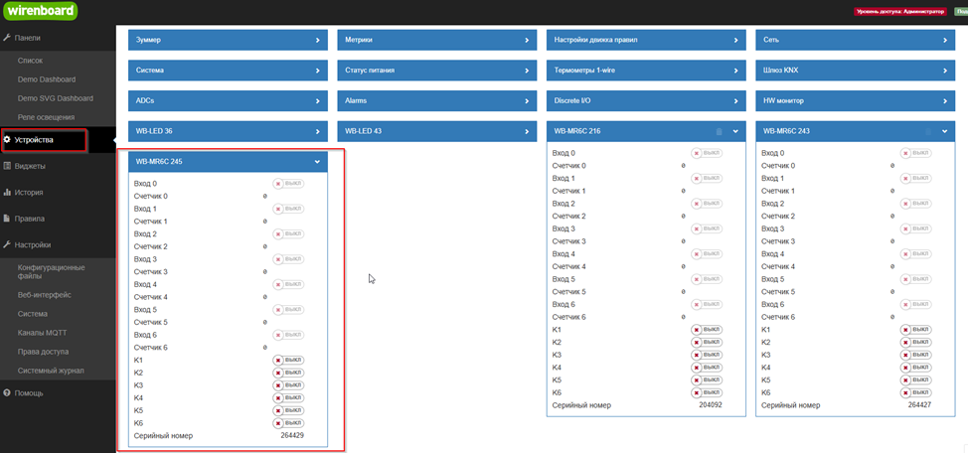
Task: Expand the Статус питания card
Action: (437, 71)
